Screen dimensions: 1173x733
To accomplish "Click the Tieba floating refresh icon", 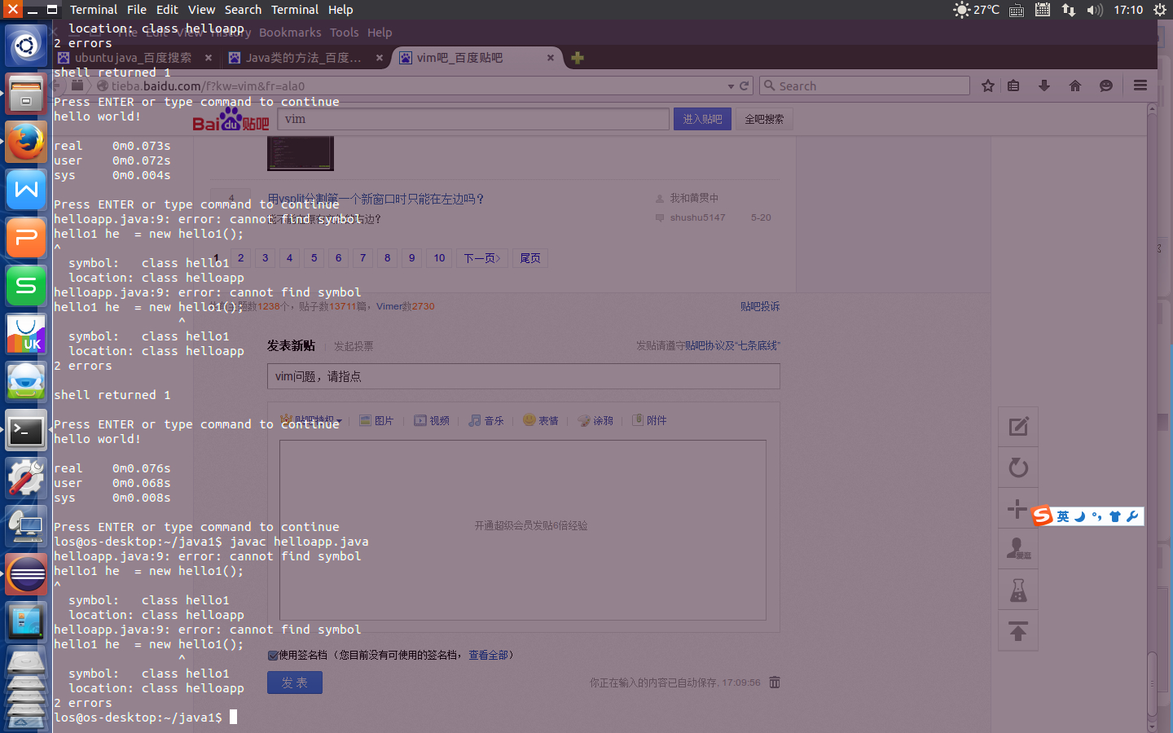I will 1018,467.
